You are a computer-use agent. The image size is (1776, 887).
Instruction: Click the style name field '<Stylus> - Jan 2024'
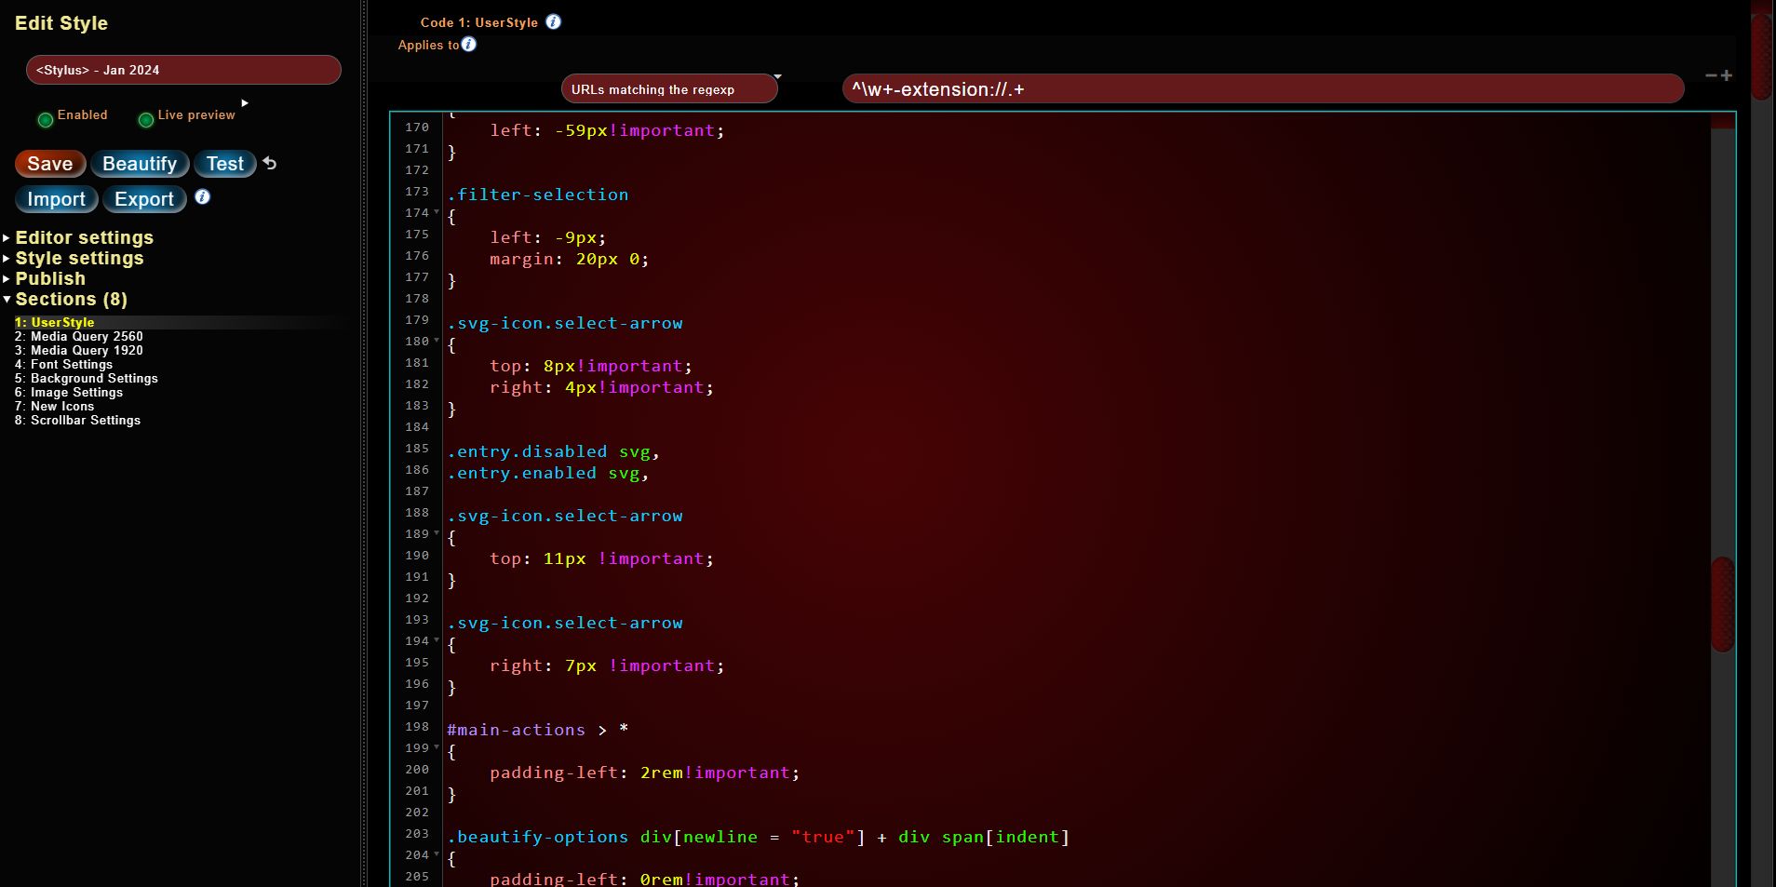[183, 70]
